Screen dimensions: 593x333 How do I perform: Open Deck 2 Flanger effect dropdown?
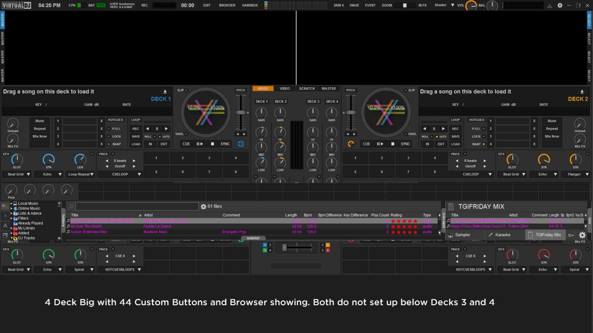[x=575, y=175]
